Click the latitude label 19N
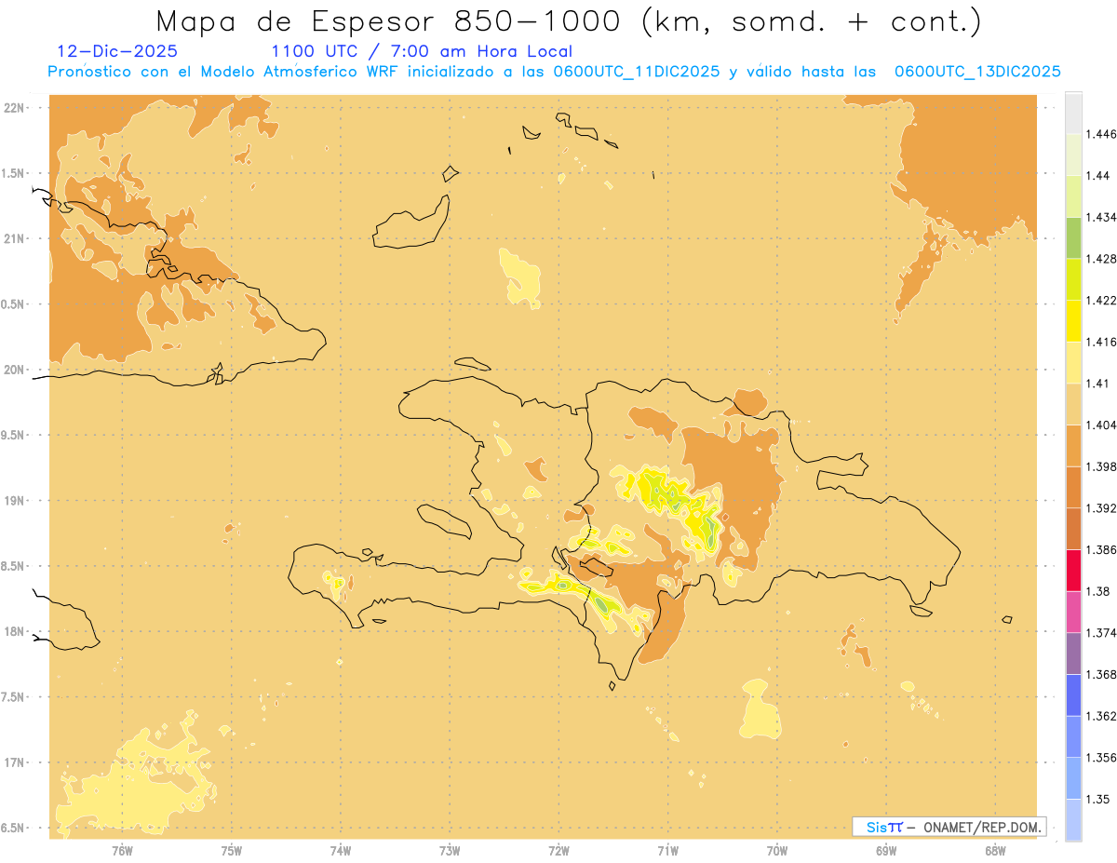1117x863 pixels. (14, 501)
